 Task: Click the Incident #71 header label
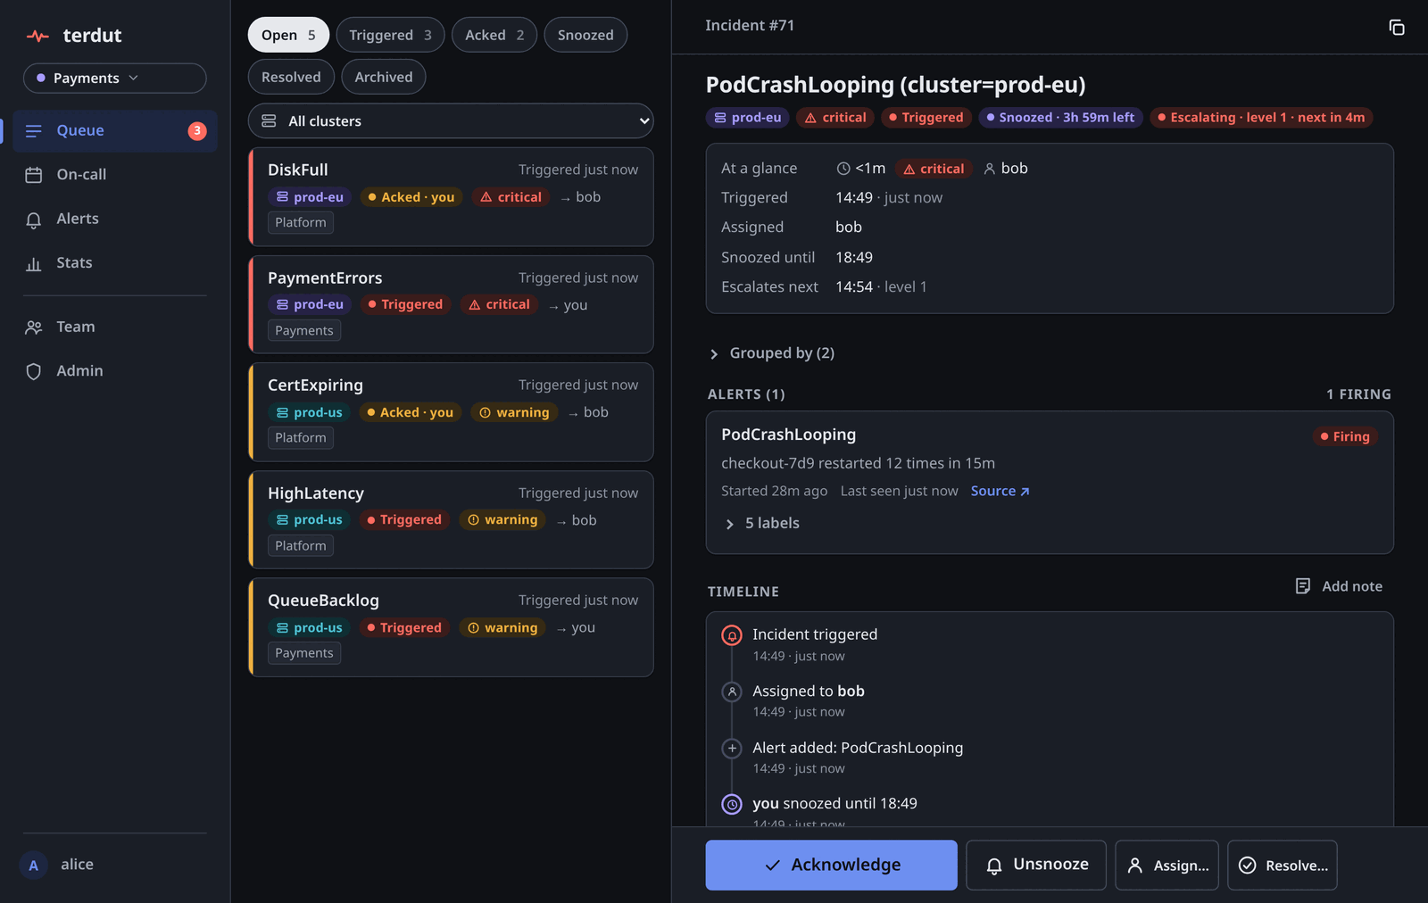750,26
